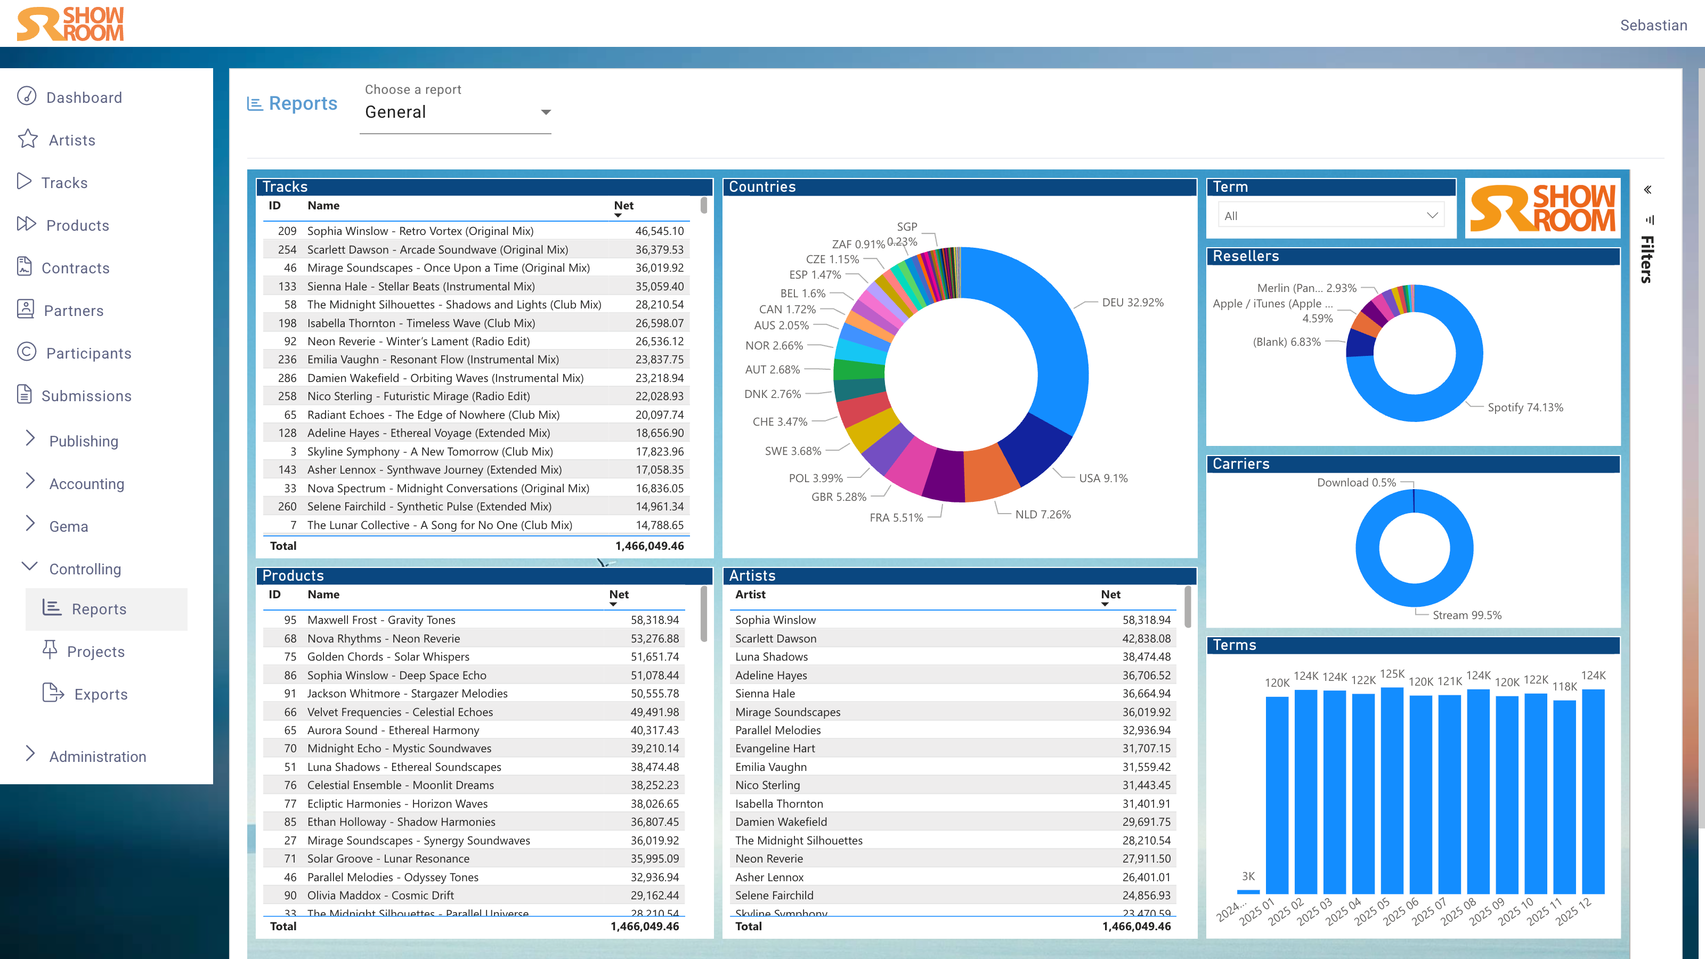Click the Dashboard gauge icon
The image size is (1705, 959).
click(x=27, y=96)
